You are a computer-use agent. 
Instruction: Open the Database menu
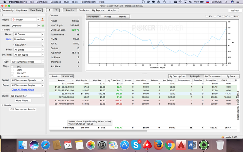click(56, 2)
